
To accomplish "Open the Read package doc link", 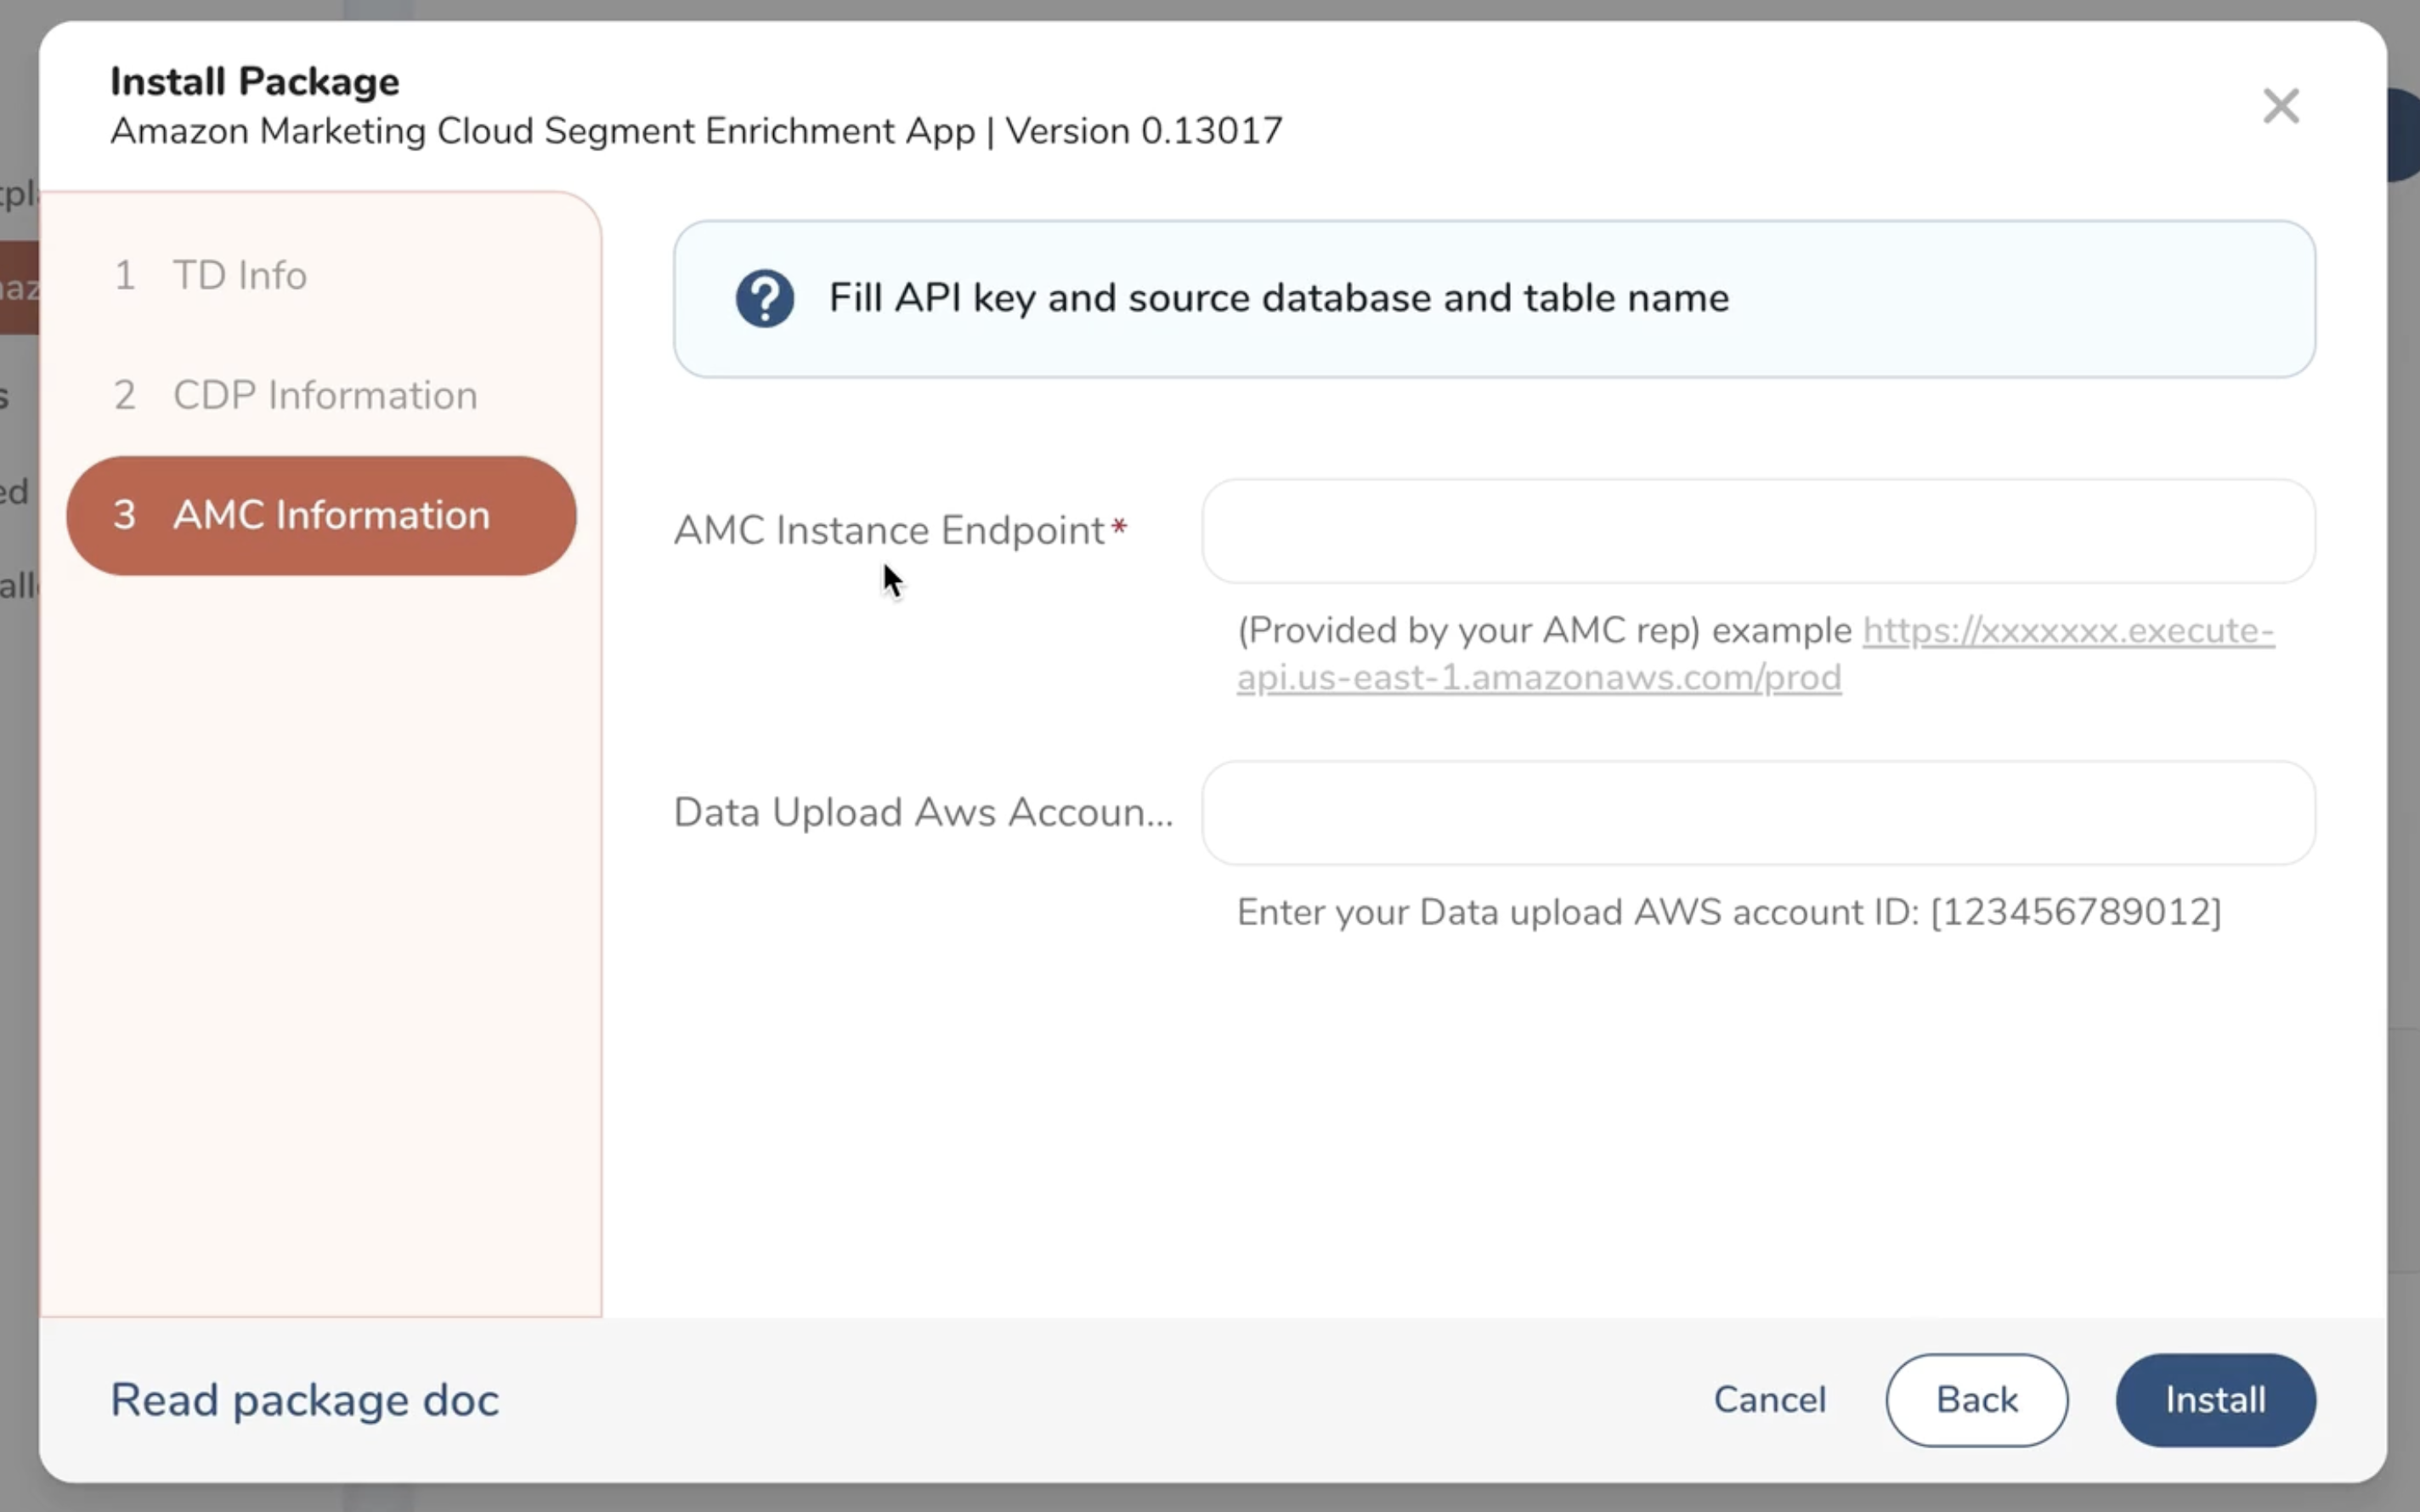I will click(303, 1399).
